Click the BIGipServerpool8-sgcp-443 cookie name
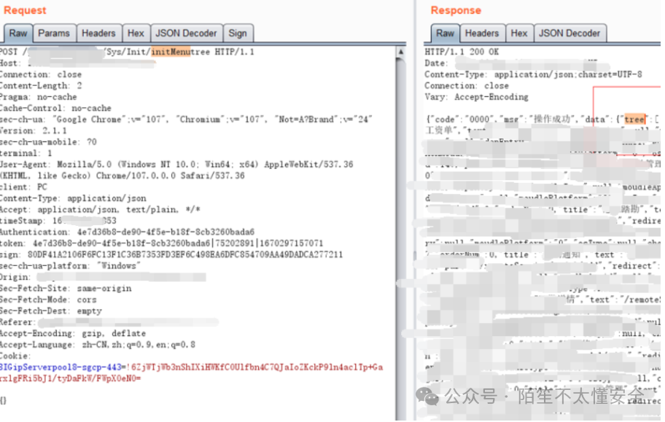The image size is (665, 422). (x=61, y=367)
